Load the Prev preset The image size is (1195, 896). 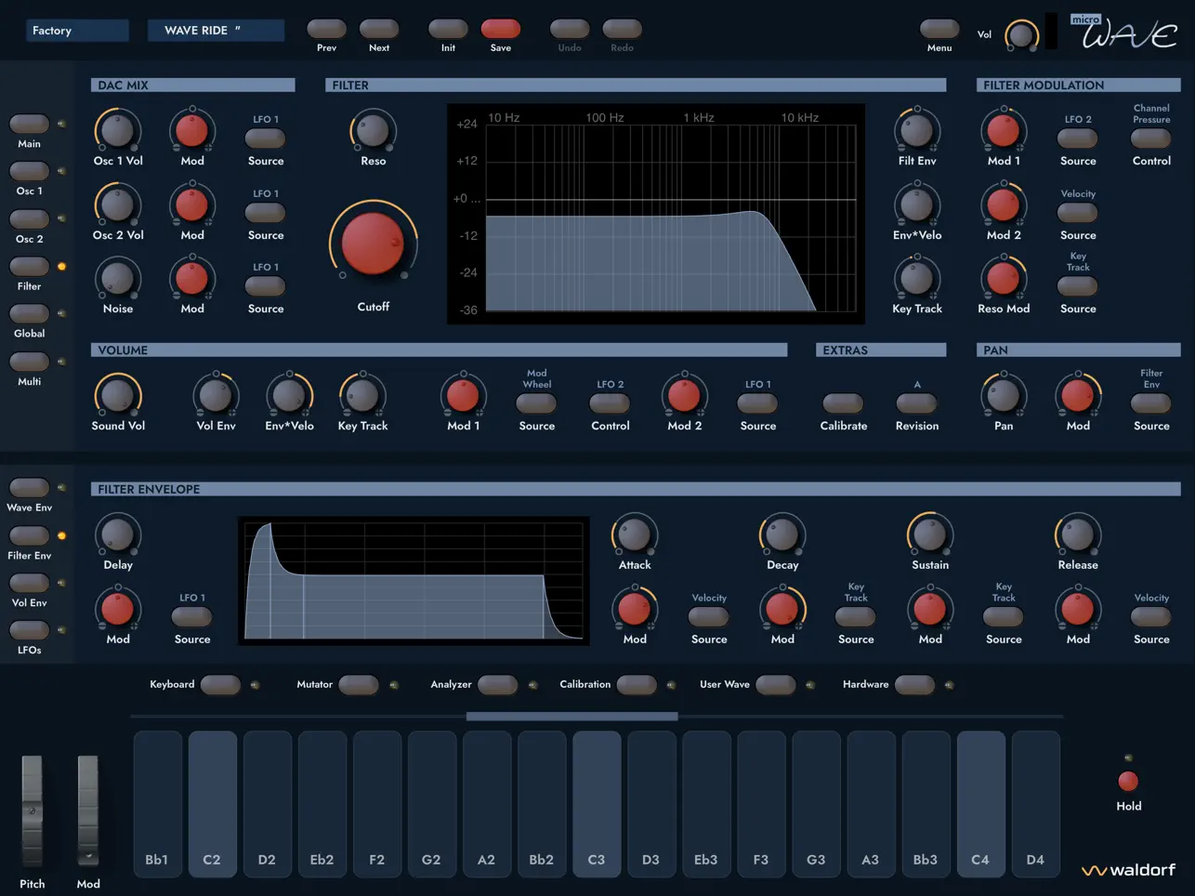(326, 29)
